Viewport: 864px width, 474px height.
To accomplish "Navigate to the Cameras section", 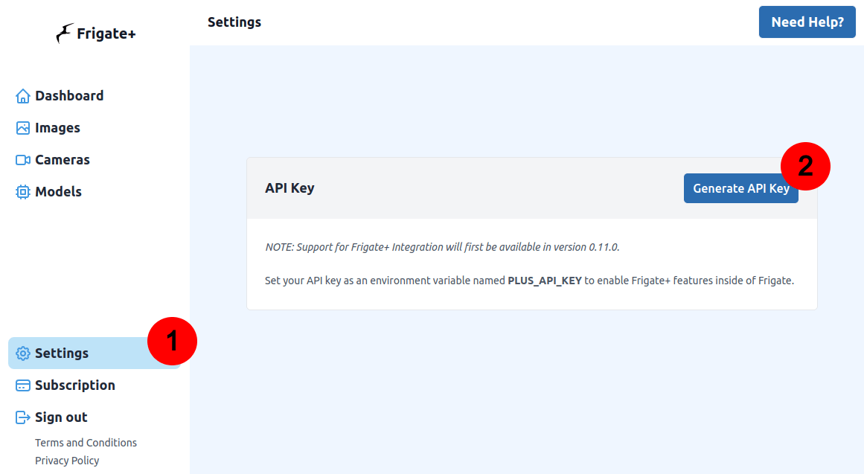I will tap(63, 159).
